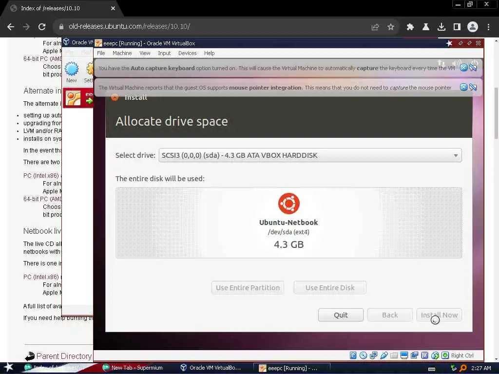The height and width of the screenshot is (374, 499).
Task: Click the USB devices indicator in VirtualBox status bar
Action: pyautogui.click(x=384, y=355)
